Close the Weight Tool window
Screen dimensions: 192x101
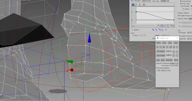tap(177, 38)
